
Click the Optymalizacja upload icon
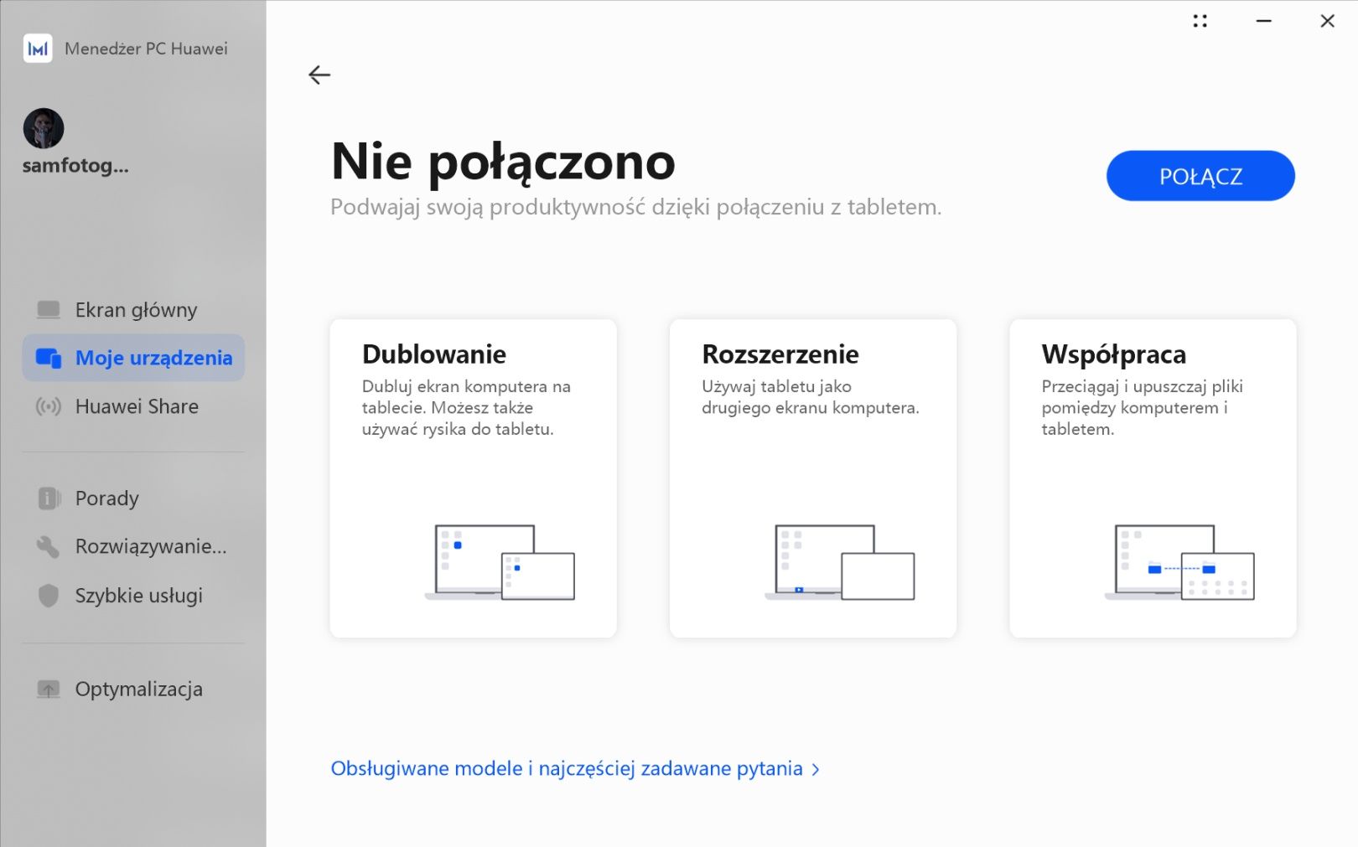tap(49, 689)
